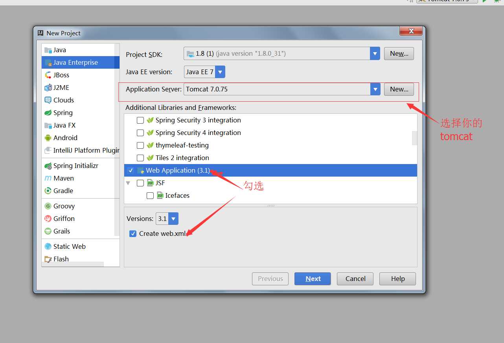Uncheck the Web Application (3.1) checkbox
504x343 pixels.
(x=131, y=170)
